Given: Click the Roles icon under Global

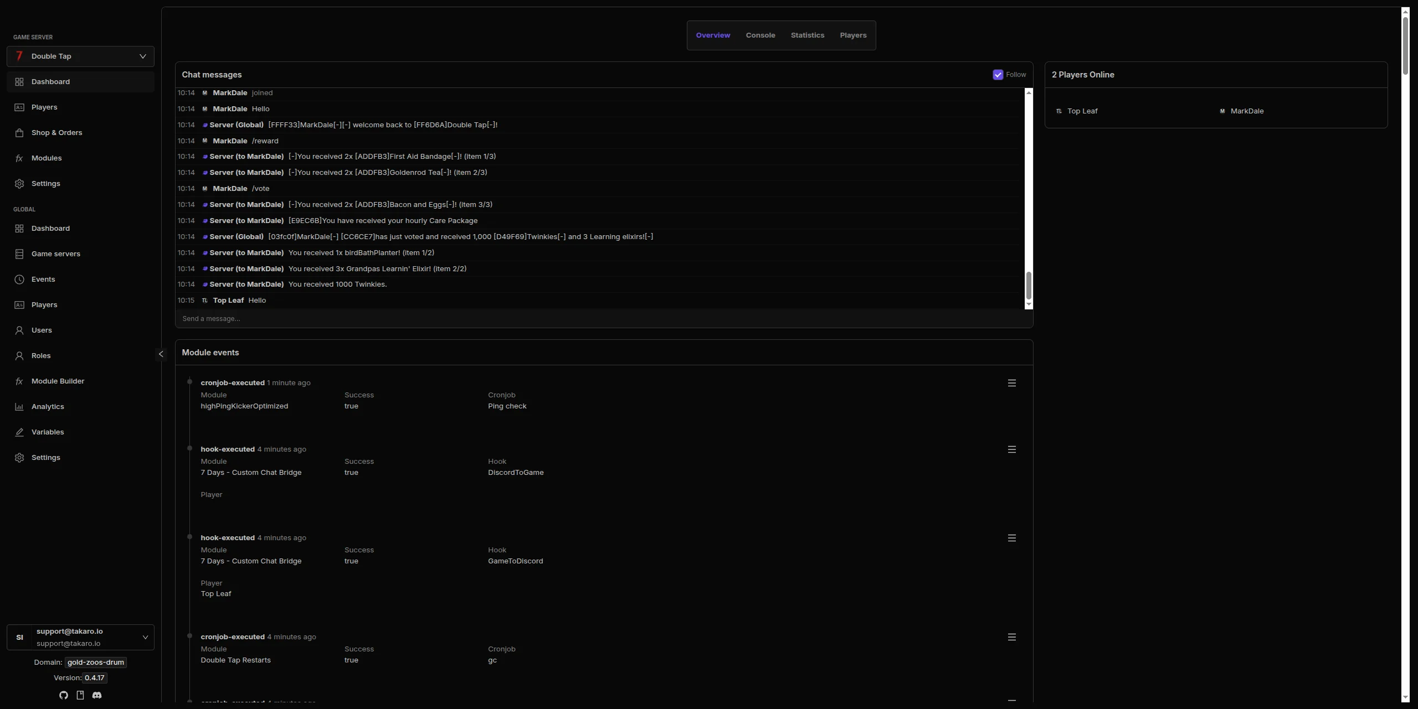Looking at the screenshot, I should click(x=19, y=355).
